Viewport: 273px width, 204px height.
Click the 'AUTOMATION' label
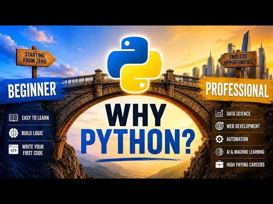(x=237, y=139)
